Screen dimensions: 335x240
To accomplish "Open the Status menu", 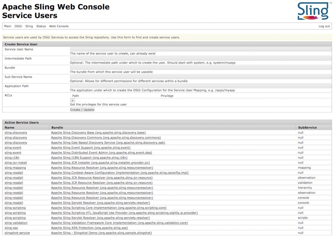I will pyautogui.click(x=41, y=26).
